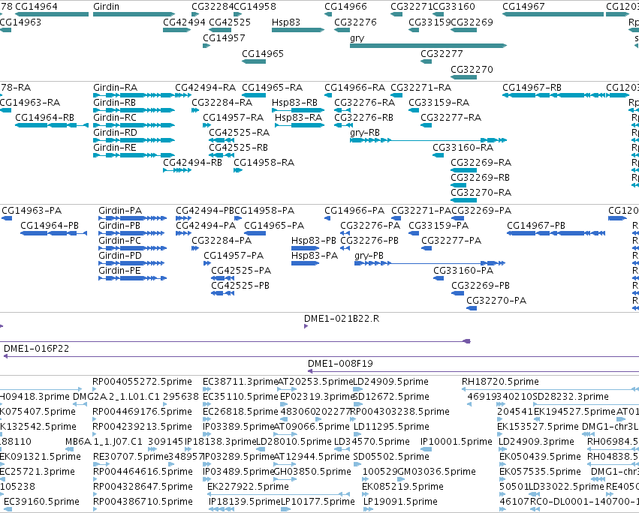Open transcript CG42494-RA
This screenshot has width=639, height=513.
[206, 88]
